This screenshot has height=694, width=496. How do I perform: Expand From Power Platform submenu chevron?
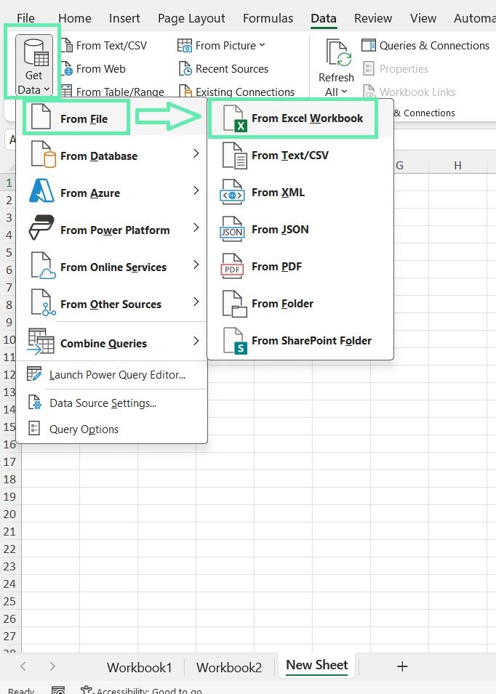click(x=196, y=228)
